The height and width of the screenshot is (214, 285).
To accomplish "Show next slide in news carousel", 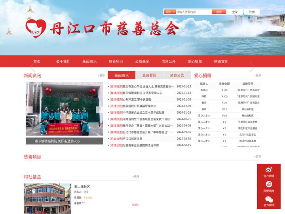I will point(99,110).
